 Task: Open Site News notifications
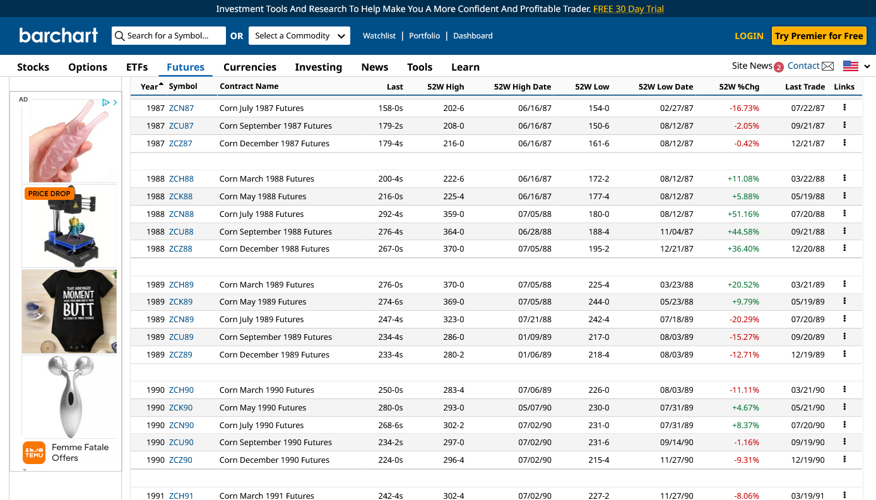757,66
